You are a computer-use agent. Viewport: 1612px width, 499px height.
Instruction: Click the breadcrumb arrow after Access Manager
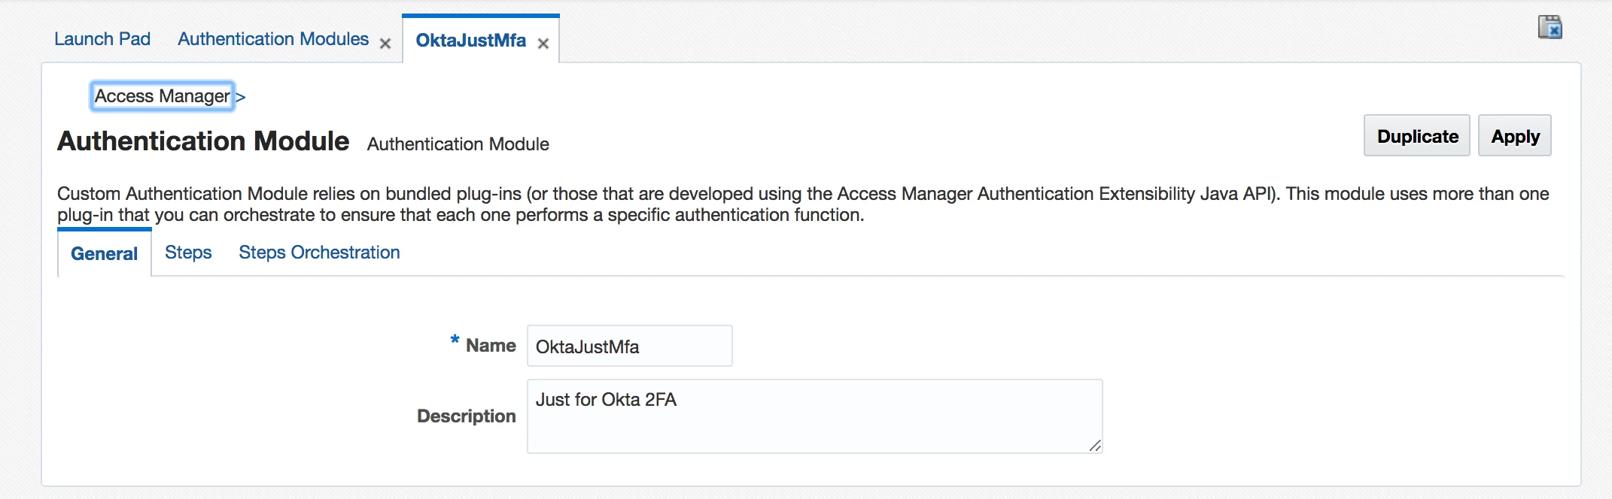click(x=240, y=97)
